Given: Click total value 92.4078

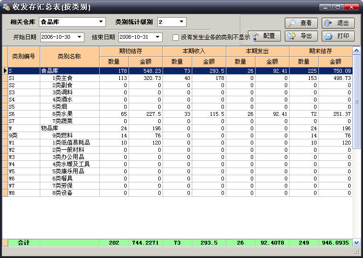Looking at the screenshot, I should [x=272, y=243].
